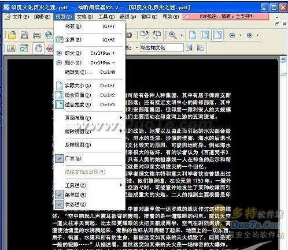Click the Zoom Out minus toolbar icon
Viewport: 288px width, 250px height.
pyautogui.click(x=232, y=35)
